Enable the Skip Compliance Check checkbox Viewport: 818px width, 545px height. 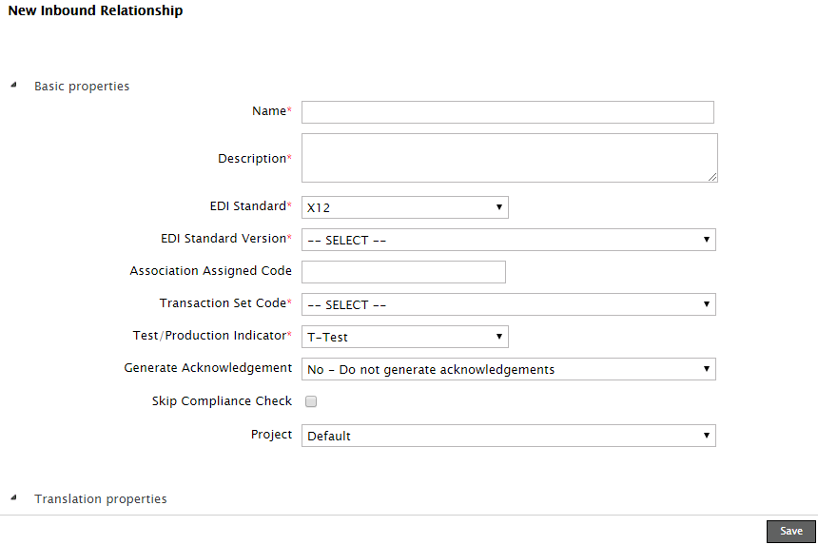310,401
